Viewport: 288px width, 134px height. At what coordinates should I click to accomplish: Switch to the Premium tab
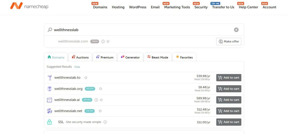coord(105,57)
